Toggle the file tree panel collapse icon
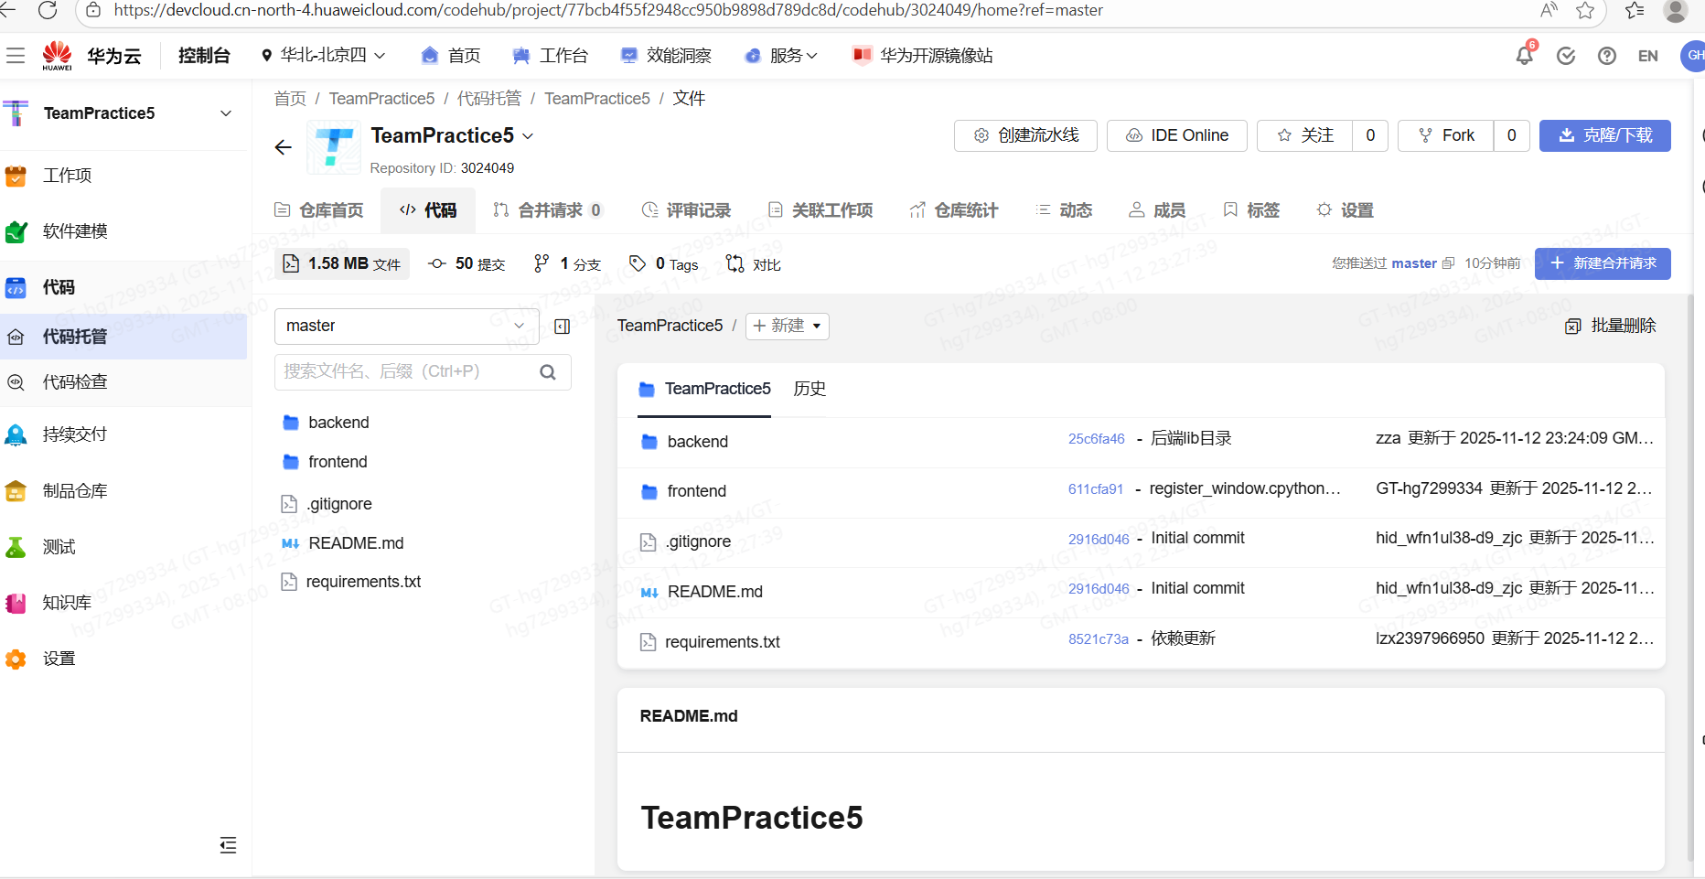Viewport: 1705px width, 879px height. [562, 326]
